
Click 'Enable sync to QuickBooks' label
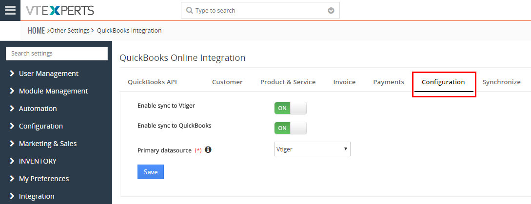click(x=174, y=126)
